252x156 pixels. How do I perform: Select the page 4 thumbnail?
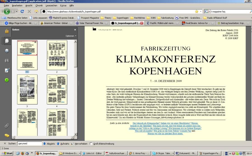pos(57,89)
